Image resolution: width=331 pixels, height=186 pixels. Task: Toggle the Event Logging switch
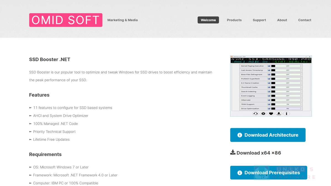click(286, 96)
